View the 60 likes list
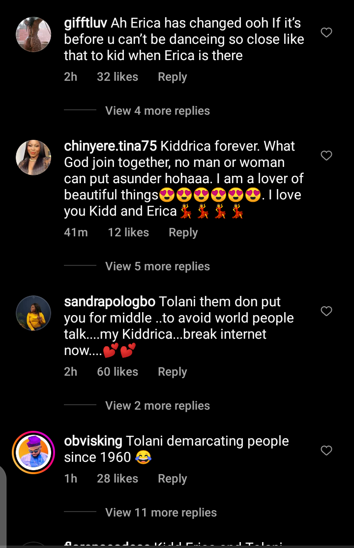354x548 pixels. 118,372
